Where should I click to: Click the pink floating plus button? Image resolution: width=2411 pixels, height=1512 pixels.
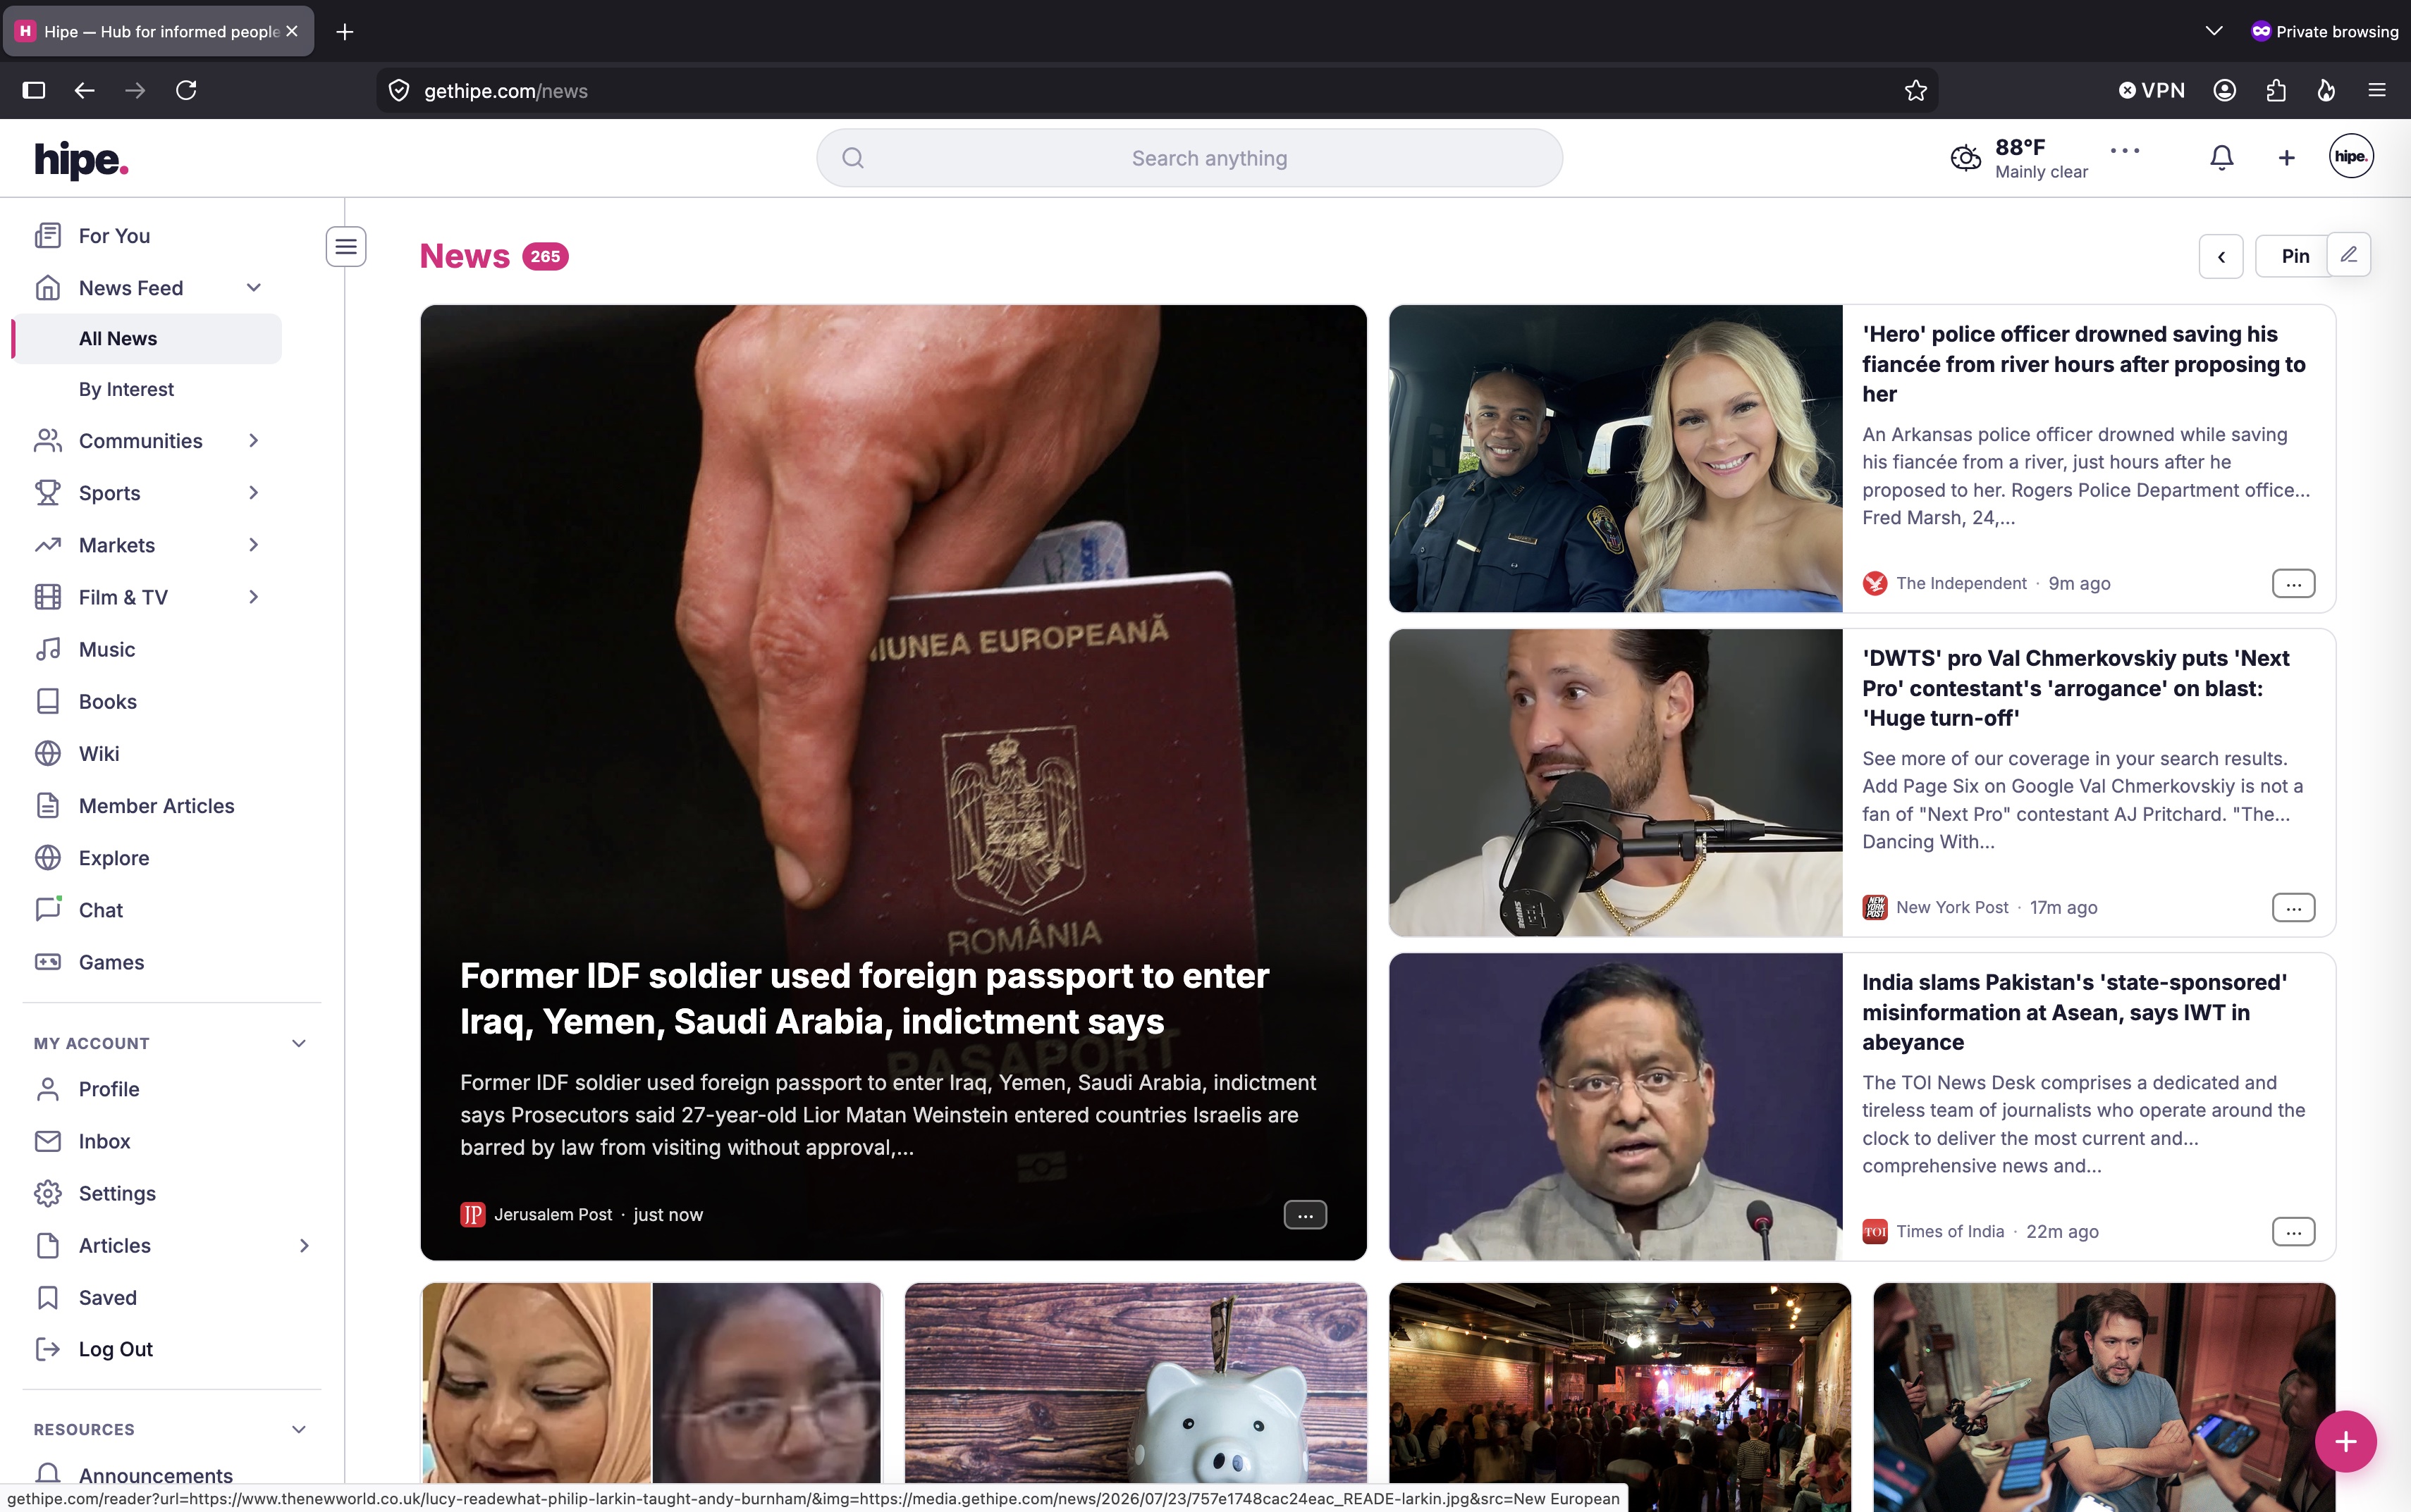point(2345,1441)
